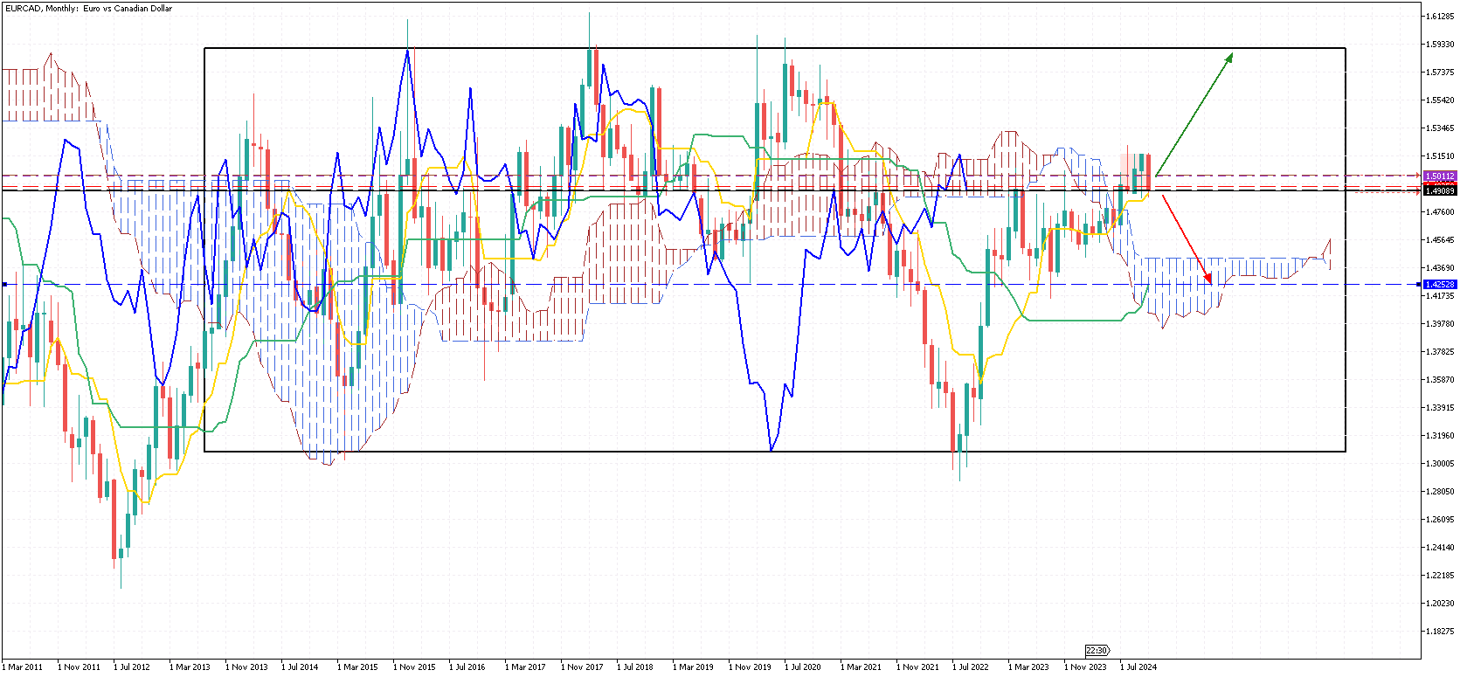Click the 1.61285 price axis label

1440,17
